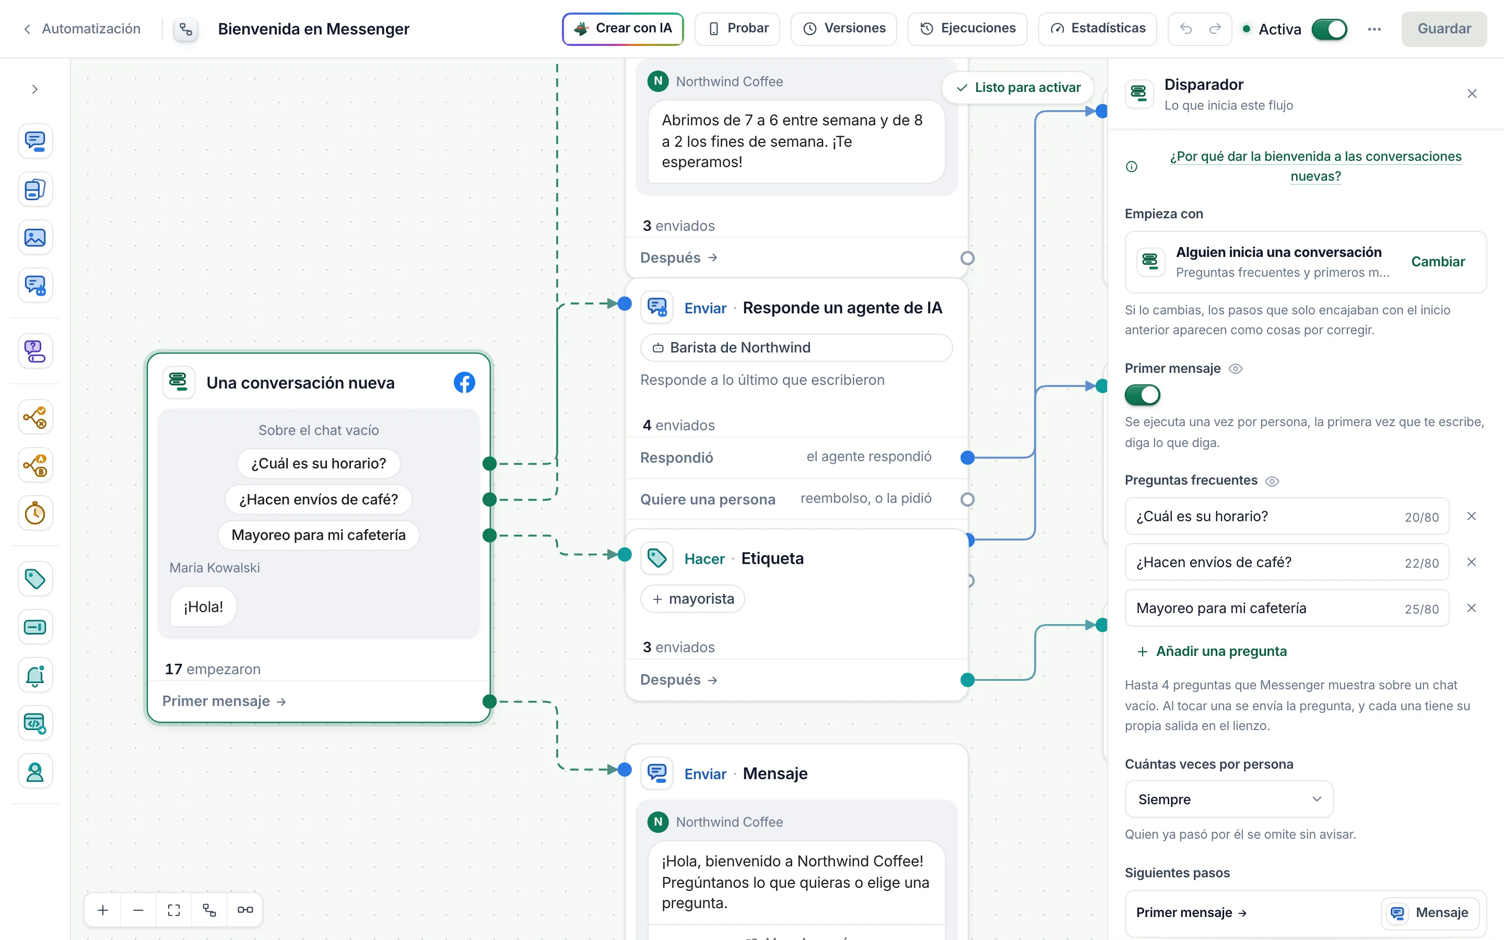Auto-arrange the flow layout
The image size is (1504, 940).
[x=209, y=910]
